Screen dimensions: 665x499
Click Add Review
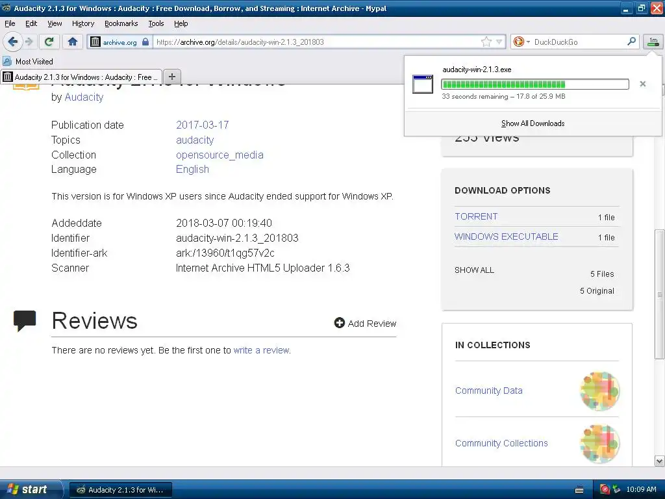[x=365, y=324]
